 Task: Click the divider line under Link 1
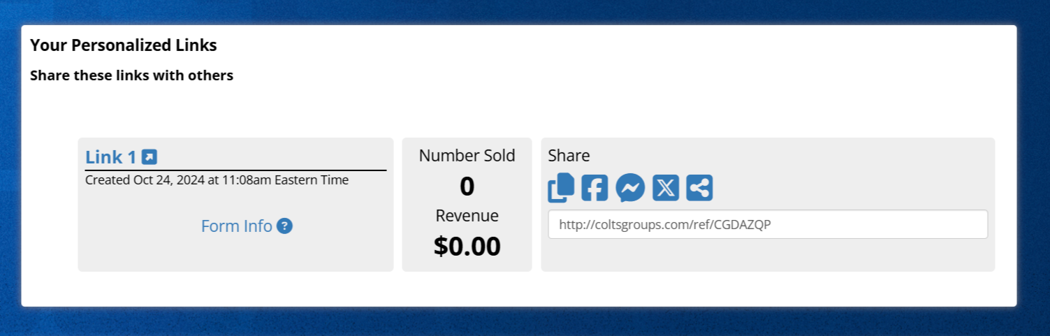coord(235,170)
